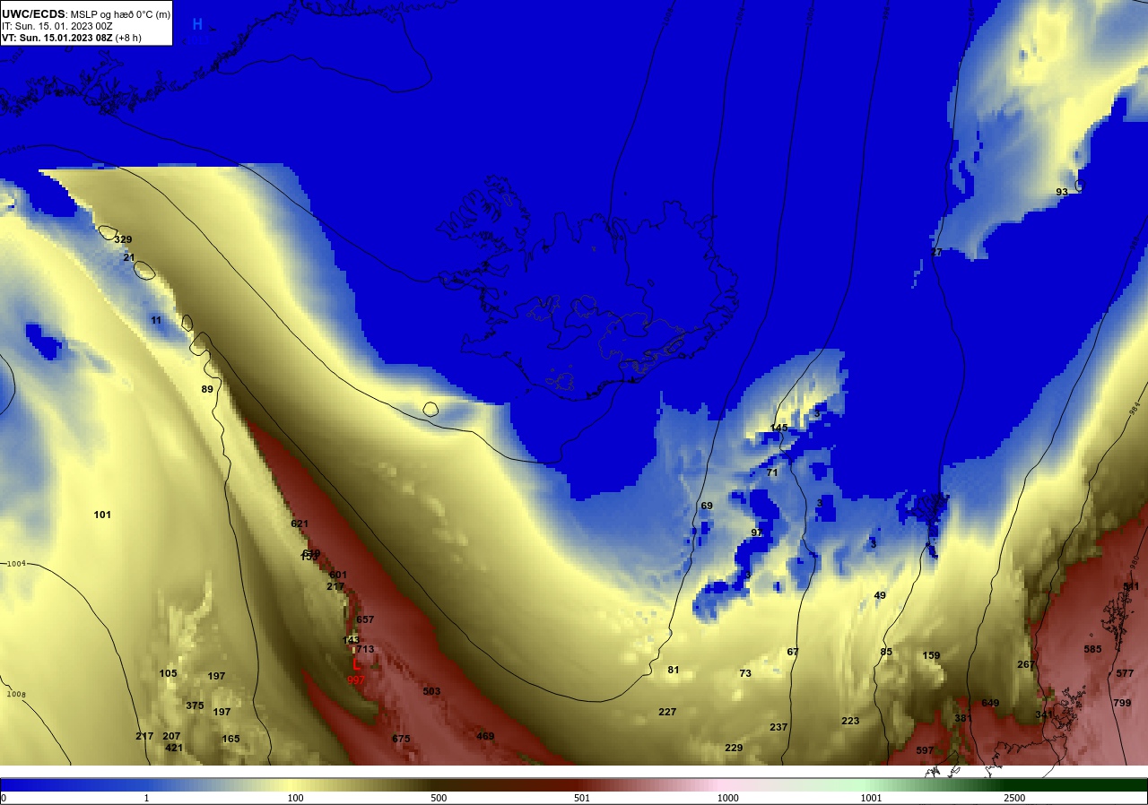1148x805 pixels.
Task: Click the red 997 pressure value
Action: click(356, 680)
